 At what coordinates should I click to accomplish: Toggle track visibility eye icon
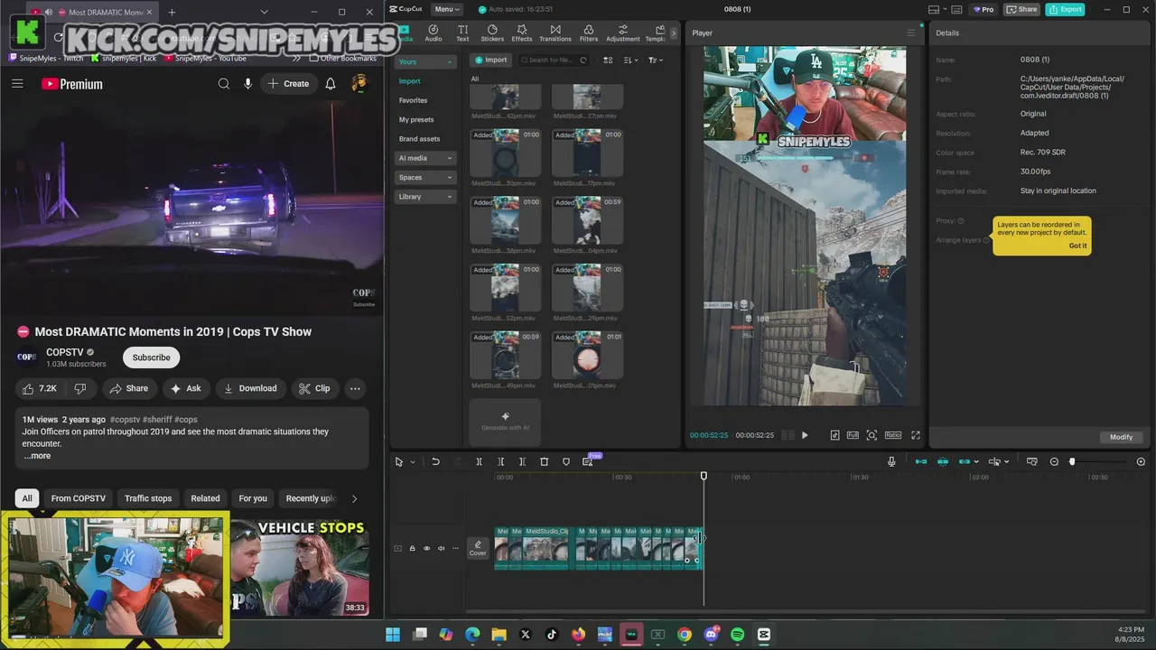426,548
